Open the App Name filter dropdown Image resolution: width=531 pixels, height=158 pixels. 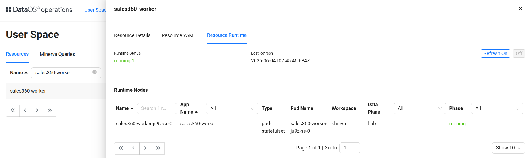click(232, 108)
